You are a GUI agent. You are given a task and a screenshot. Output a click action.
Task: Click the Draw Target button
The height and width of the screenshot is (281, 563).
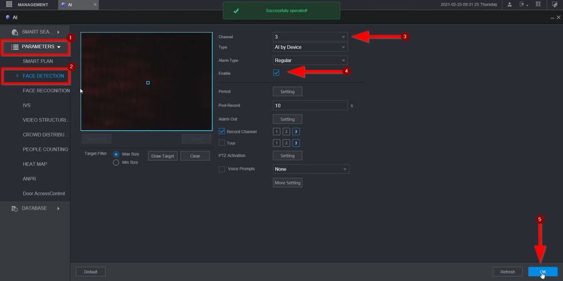tap(163, 156)
